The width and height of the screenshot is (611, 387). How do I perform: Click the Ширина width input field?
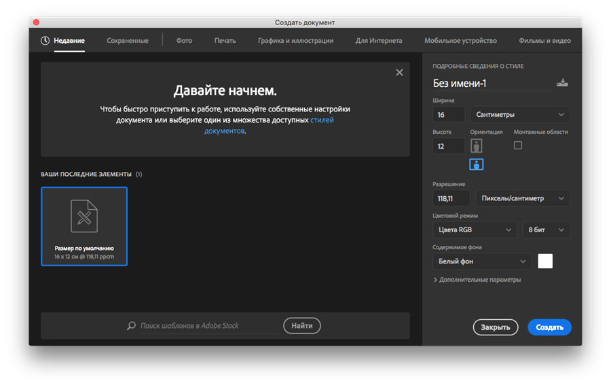(x=448, y=115)
